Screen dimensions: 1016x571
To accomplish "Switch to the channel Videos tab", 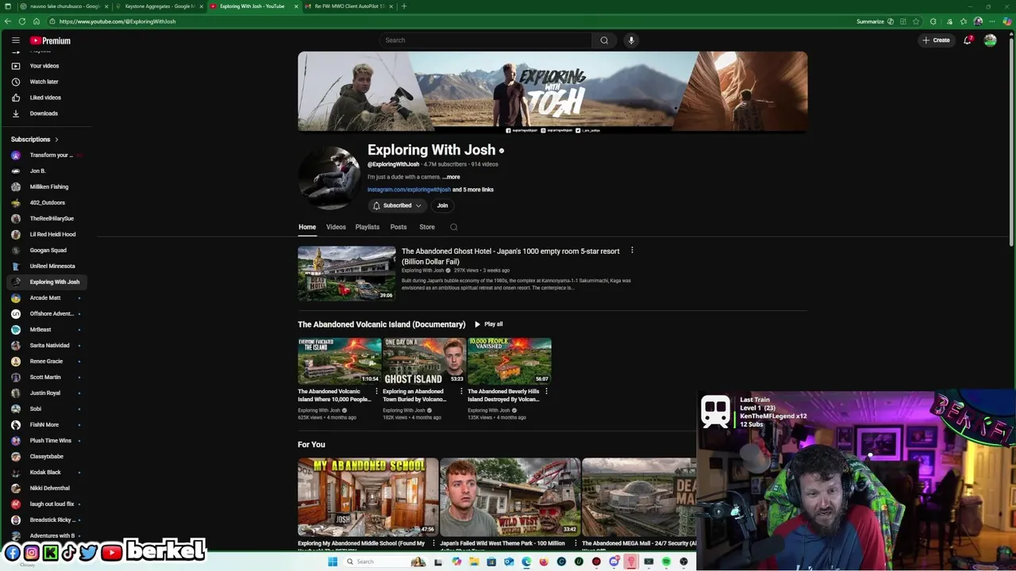I will pyautogui.click(x=336, y=227).
